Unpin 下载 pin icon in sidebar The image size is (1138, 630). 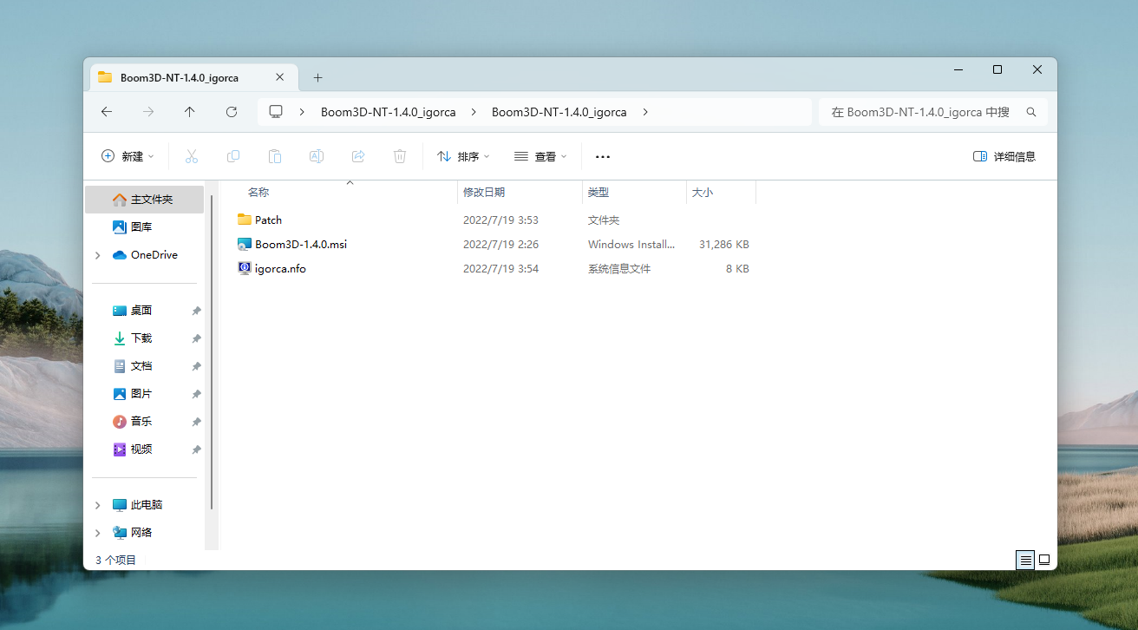(197, 338)
